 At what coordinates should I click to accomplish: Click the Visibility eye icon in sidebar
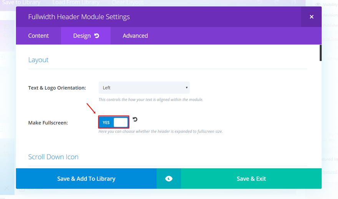tap(318, 5)
